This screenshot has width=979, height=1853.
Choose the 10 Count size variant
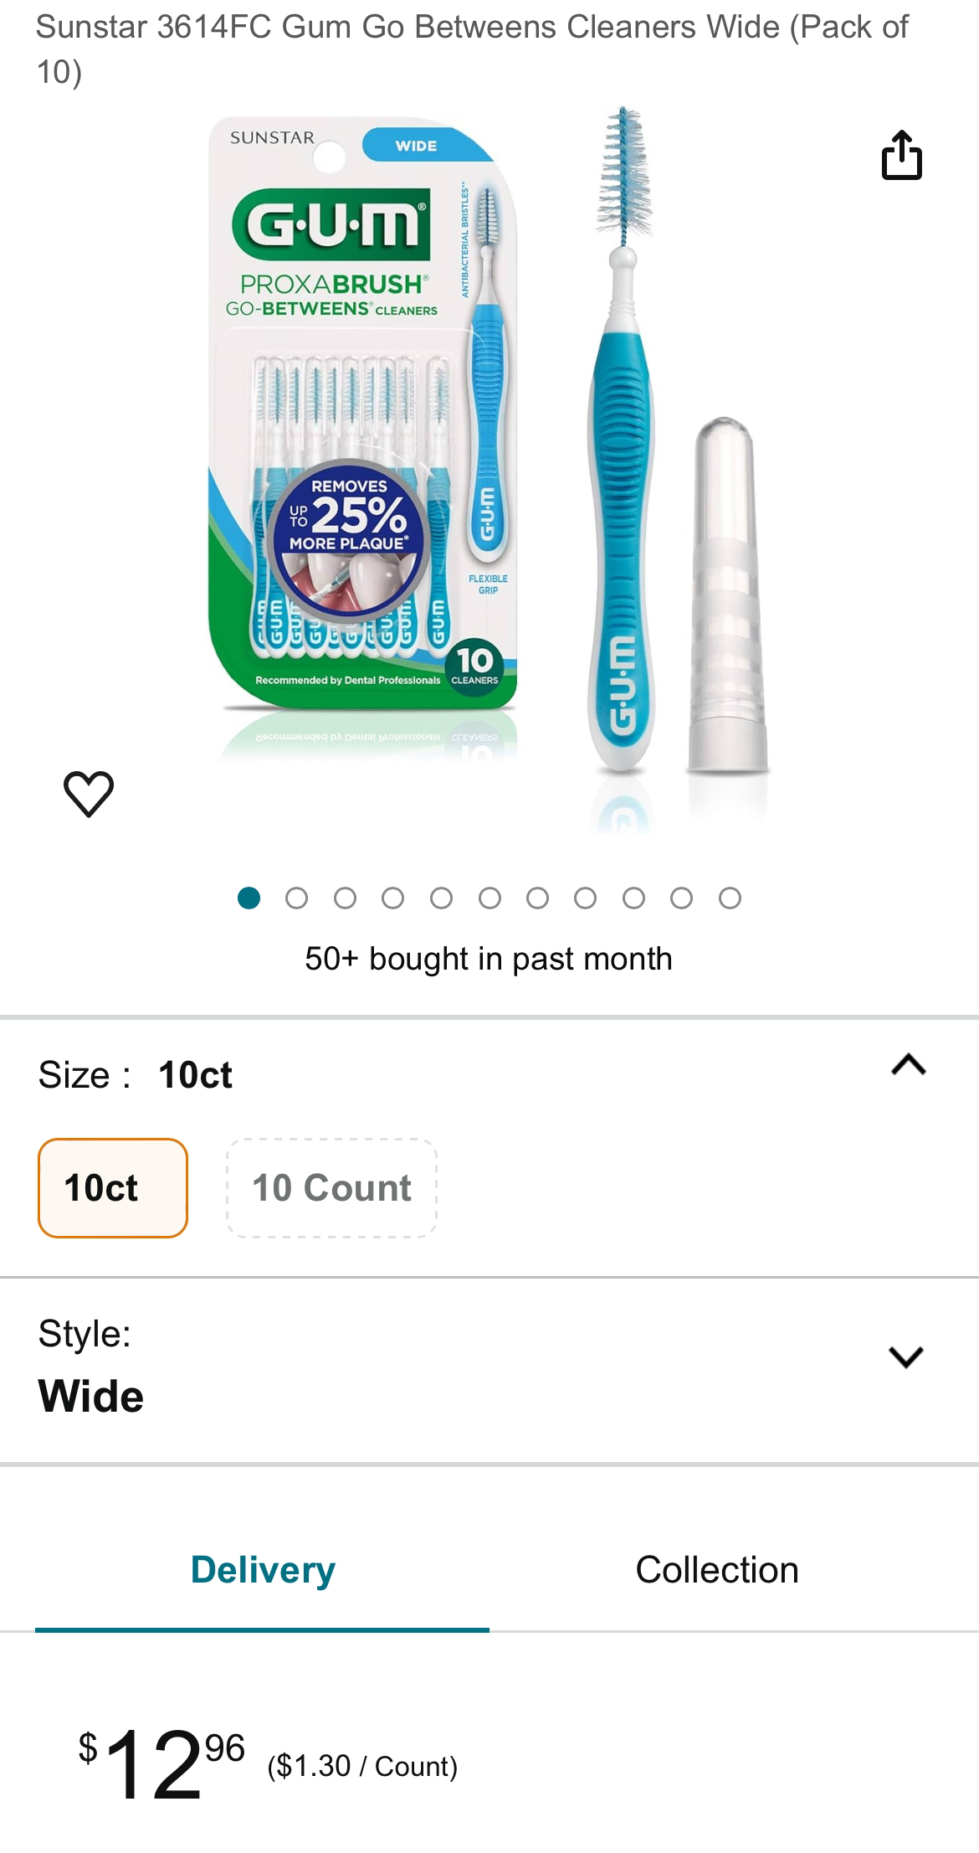pos(331,1186)
